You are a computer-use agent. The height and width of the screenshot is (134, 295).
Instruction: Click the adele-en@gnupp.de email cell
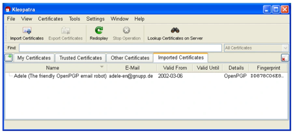[x=131, y=76]
